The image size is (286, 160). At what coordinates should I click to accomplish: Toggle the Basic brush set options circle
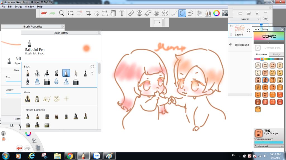[x=92, y=67]
